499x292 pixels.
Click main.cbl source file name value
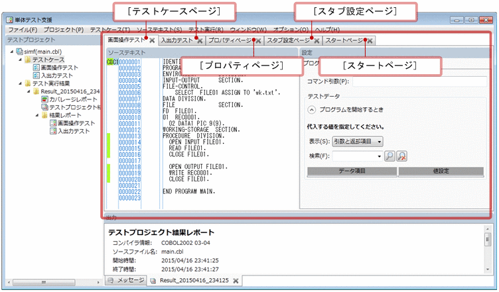click(x=172, y=252)
